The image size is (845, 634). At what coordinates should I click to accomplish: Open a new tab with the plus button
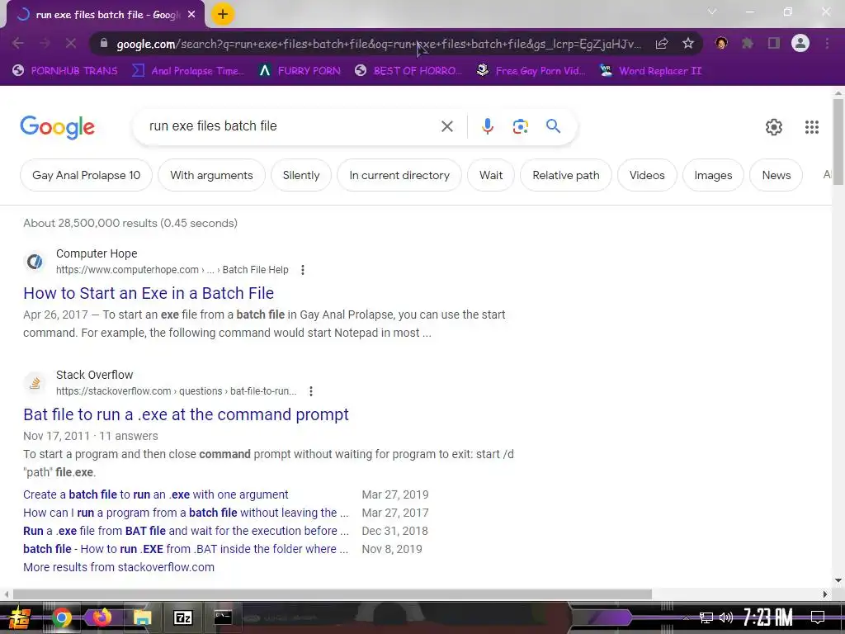coord(223,15)
